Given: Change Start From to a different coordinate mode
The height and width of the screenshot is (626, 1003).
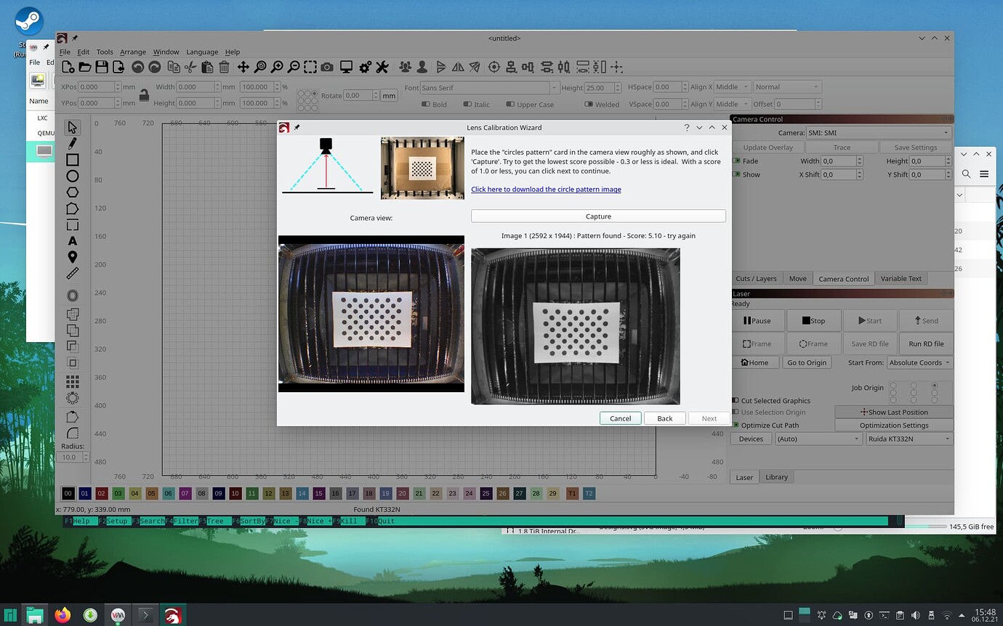Looking at the screenshot, I should tap(919, 362).
